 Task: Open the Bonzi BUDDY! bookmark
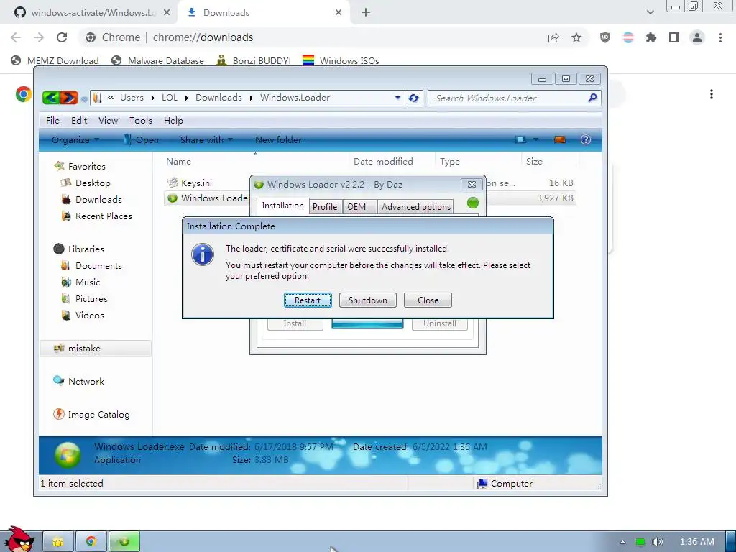pyautogui.click(x=254, y=60)
